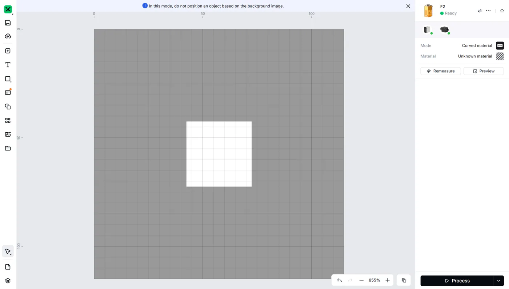Open the combine shapes tool
The width and height of the screenshot is (509, 289).
click(8, 107)
